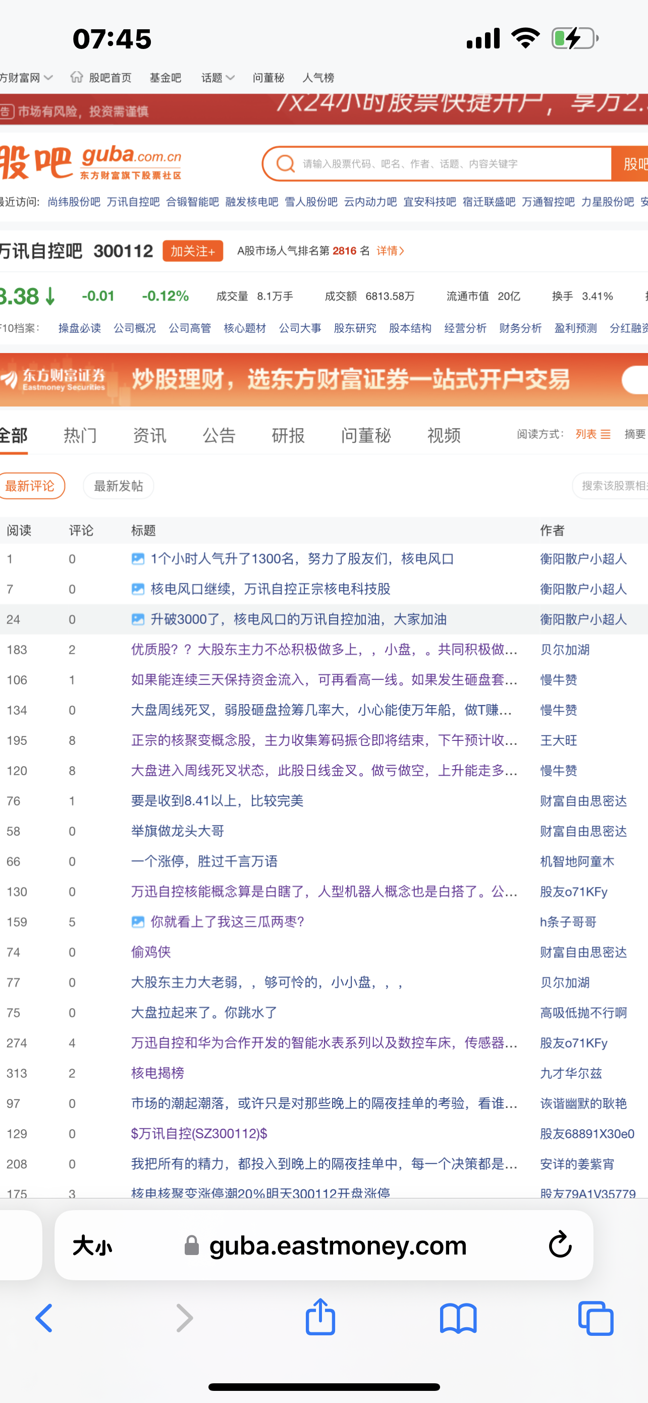This screenshot has height=1403, width=648.
Task: Click the 股吧 guba.com.cn logo
Action: click(91, 162)
